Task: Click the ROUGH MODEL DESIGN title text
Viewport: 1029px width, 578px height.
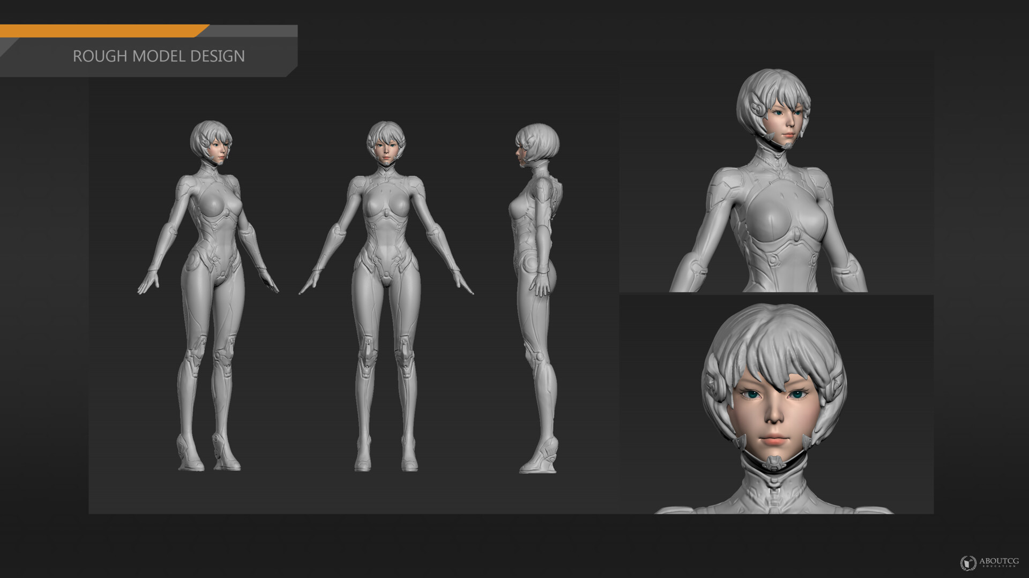Action: pos(159,56)
